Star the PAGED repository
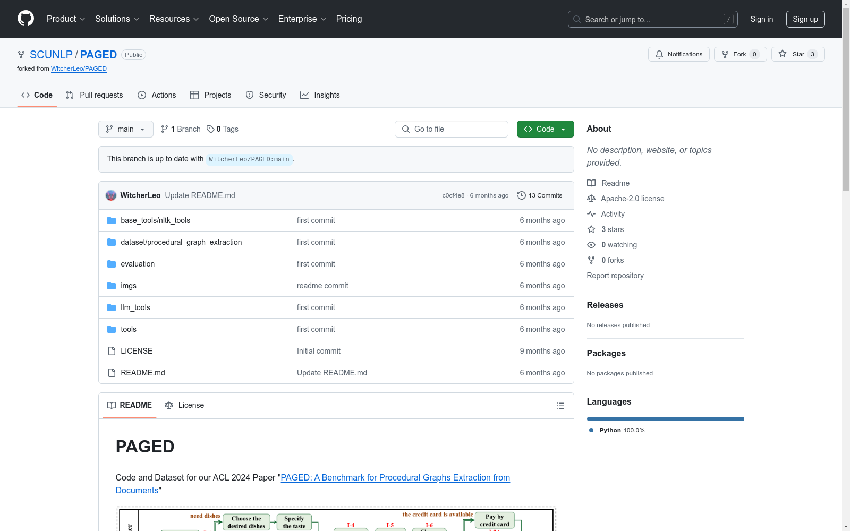This screenshot has height=531, width=850. click(x=798, y=54)
